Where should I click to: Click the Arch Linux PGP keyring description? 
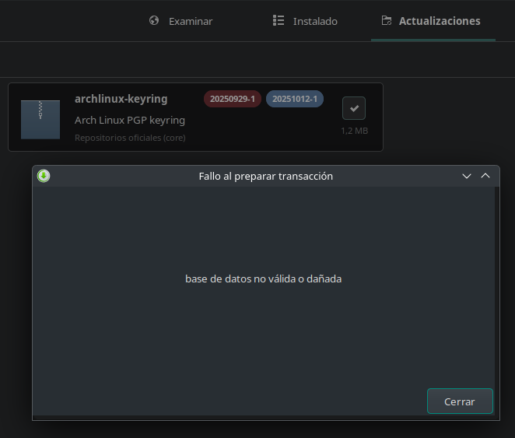point(130,120)
